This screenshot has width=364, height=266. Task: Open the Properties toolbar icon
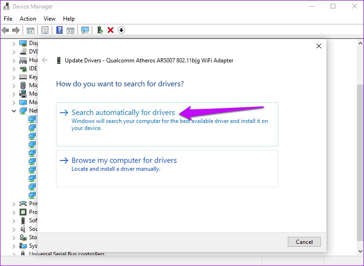click(x=45, y=30)
